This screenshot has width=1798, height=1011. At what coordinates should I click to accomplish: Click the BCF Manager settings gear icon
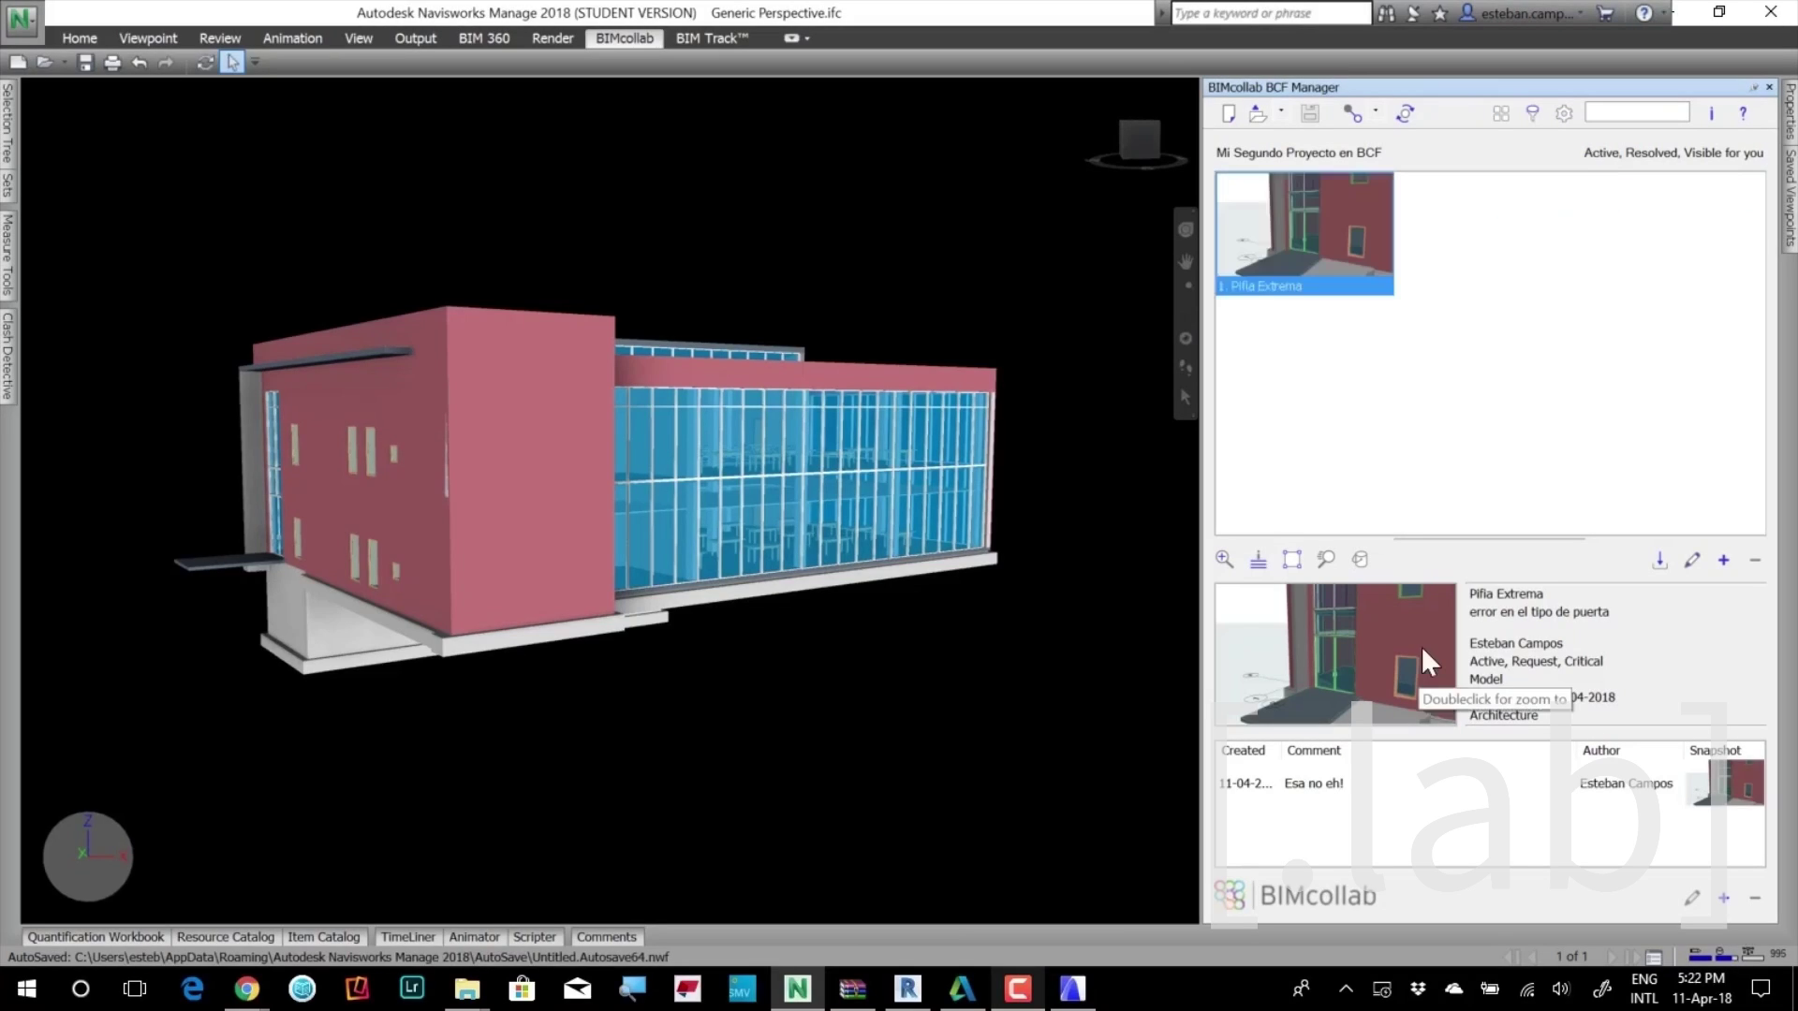coord(1564,113)
